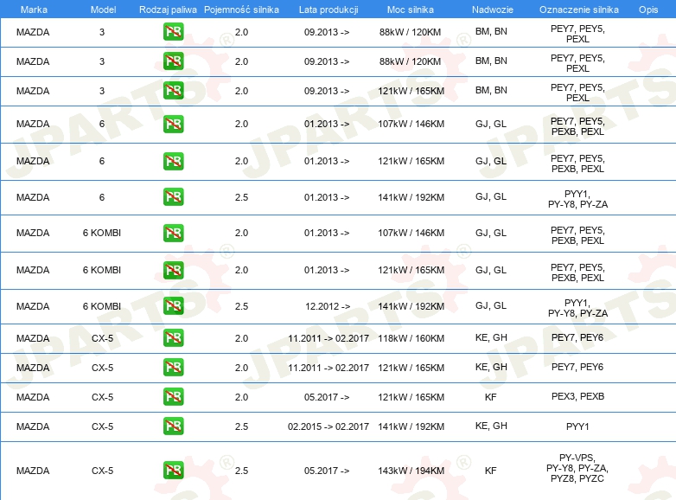Select fuel icon in 6 KOMBI 107kW row
The height and width of the screenshot is (500, 676).
[x=173, y=233]
